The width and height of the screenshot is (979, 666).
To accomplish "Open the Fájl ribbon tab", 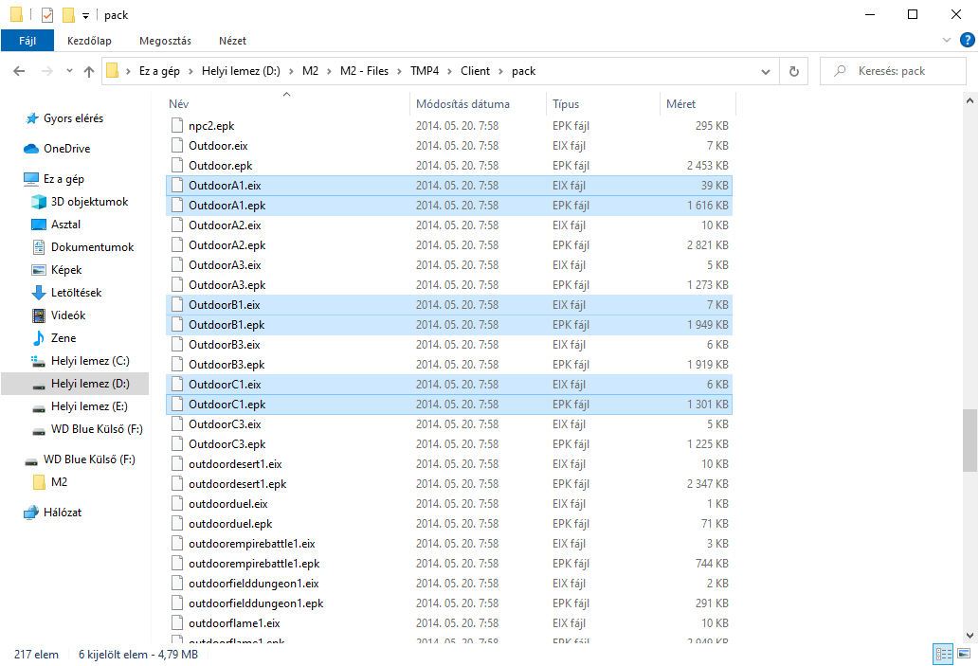I will click(x=27, y=41).
